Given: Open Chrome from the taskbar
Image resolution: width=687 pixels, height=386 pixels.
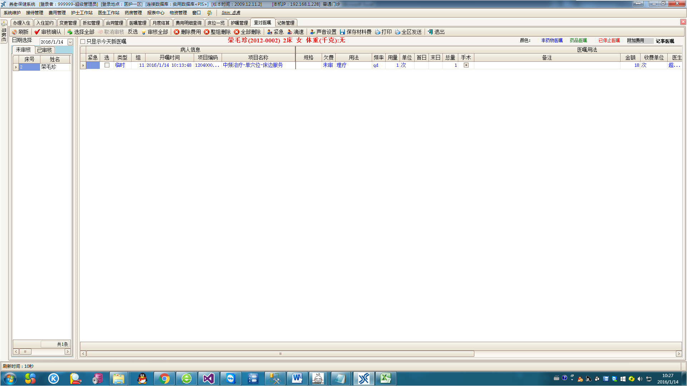Looking at the screenshot, I should point(164,379).
